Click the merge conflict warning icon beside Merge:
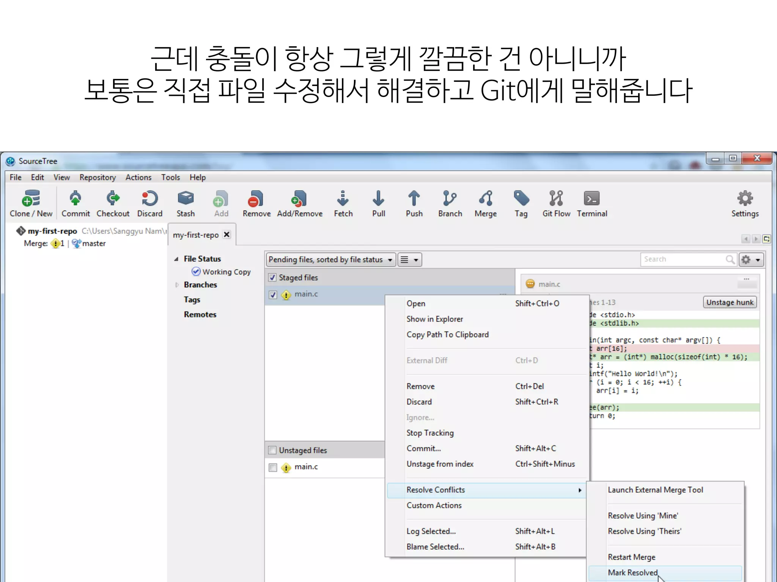This screenshot has height=582, width=777. click(x=55, y=244)
